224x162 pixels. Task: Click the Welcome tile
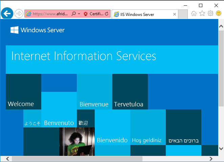[x=23, y=92]
